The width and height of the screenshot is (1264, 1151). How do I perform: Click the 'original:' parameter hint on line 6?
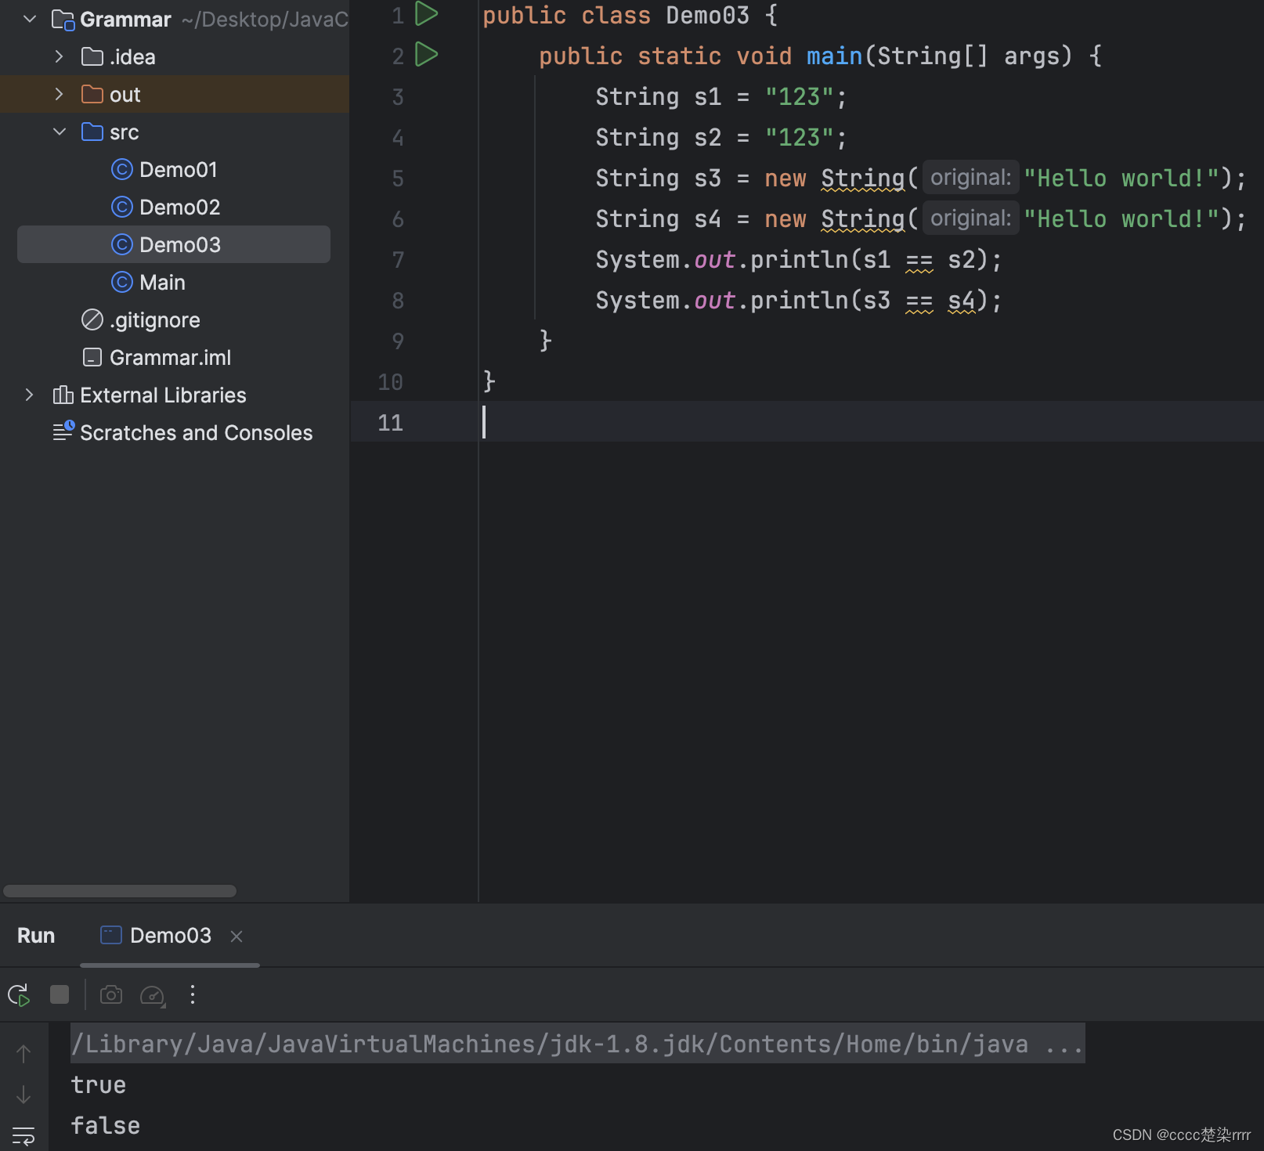tap(971, 218)
